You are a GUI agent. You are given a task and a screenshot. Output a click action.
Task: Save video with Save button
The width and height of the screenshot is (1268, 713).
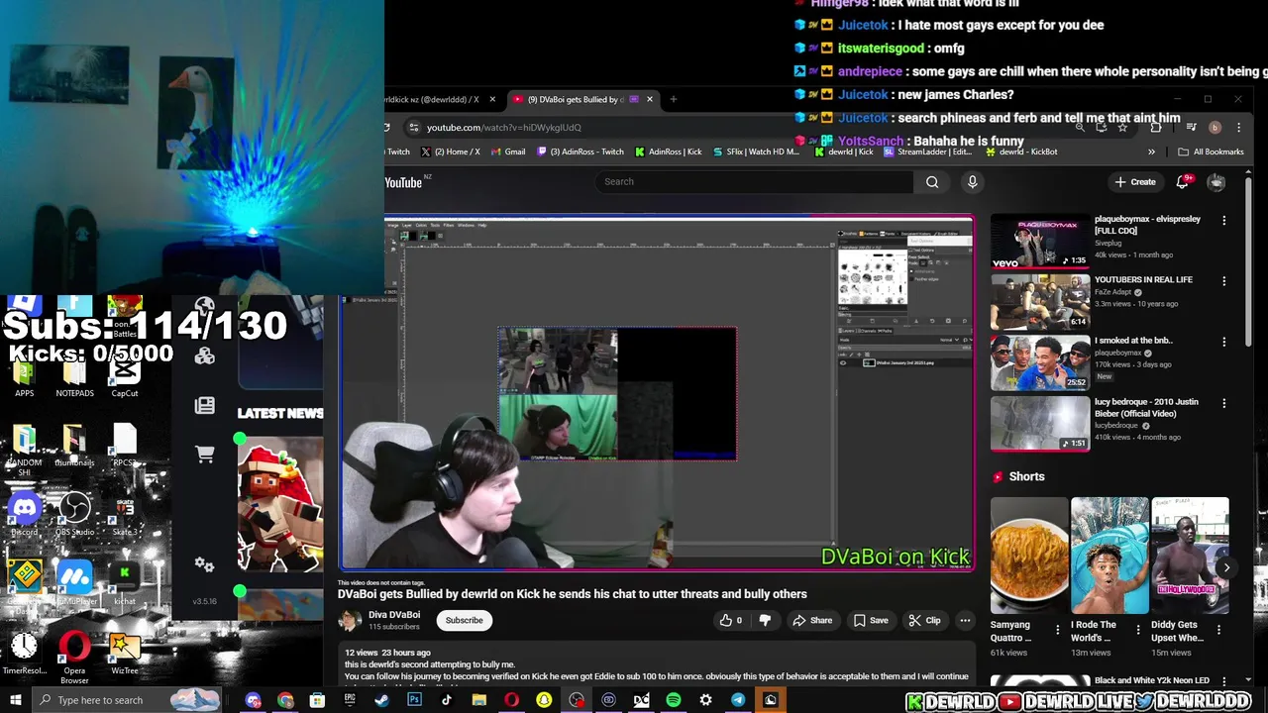pos(871,620)
